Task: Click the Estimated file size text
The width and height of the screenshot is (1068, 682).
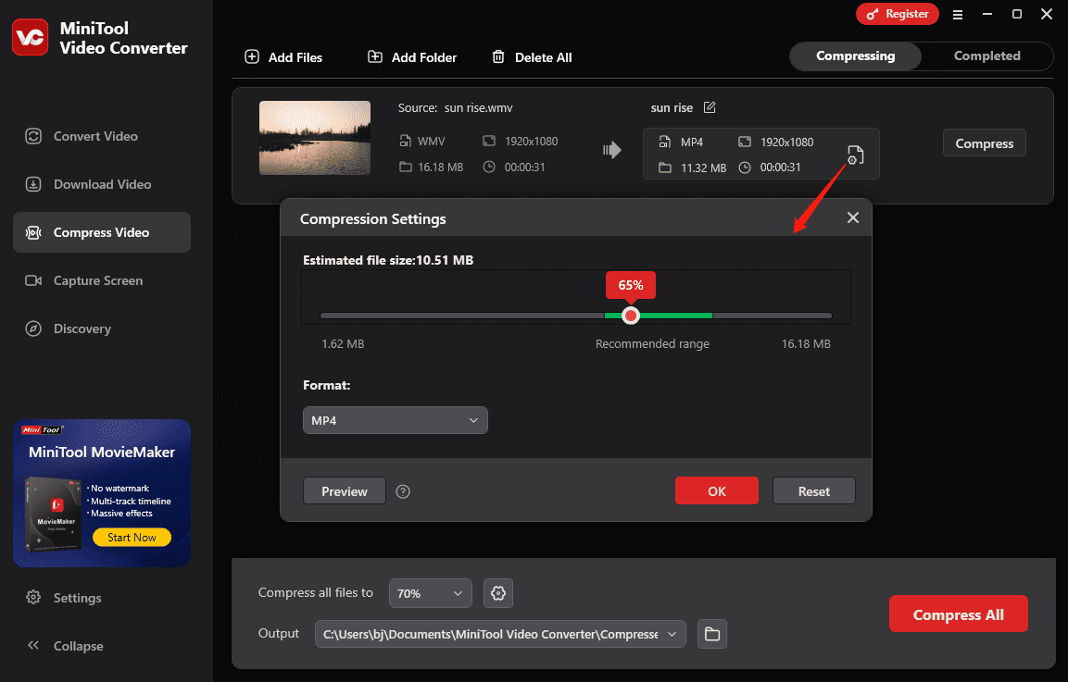Action: (x=388, y=260)
